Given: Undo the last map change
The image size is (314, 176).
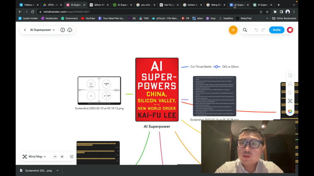Looking at the screenshot, I should coord(256,30).
